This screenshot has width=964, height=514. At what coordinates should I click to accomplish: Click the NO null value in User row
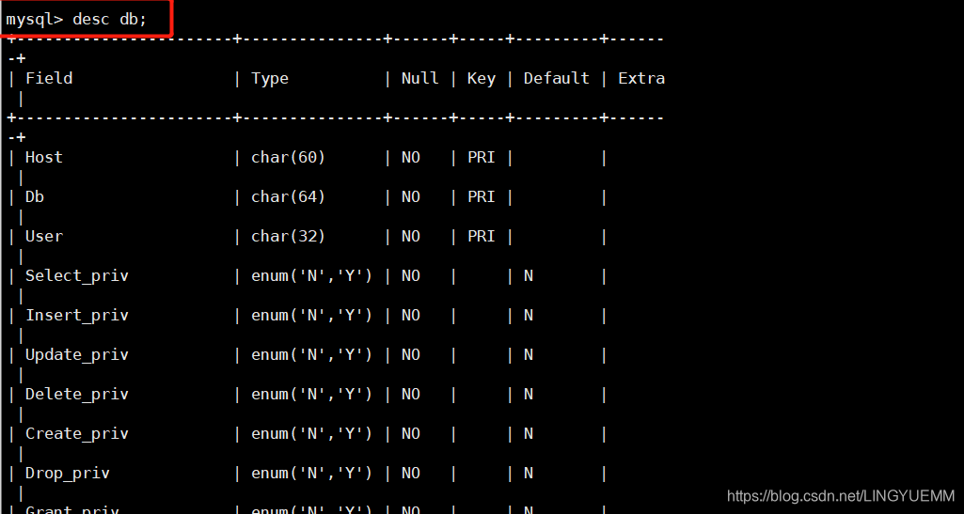click(411, 236)
